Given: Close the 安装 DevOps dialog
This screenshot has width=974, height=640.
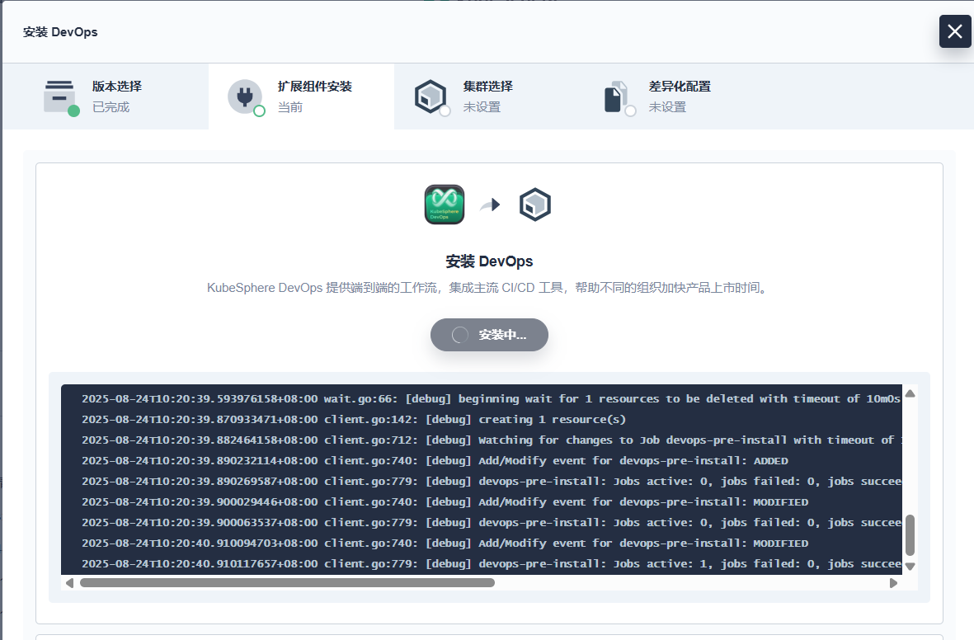Looking at the screenshot, I should tap(955, 31).
